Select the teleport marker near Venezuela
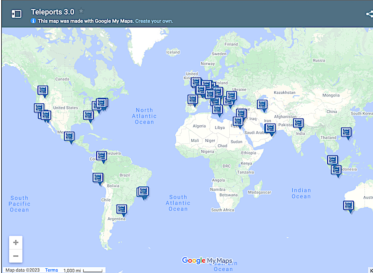The image size is (373, 273). (x=101, y=157)
